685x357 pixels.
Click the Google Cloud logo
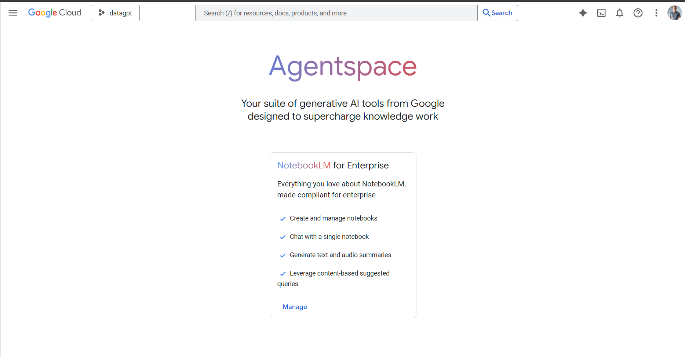[x=55, y=13]
